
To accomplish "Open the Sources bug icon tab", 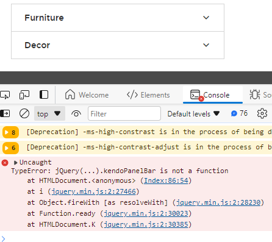I will coord(255,94).
